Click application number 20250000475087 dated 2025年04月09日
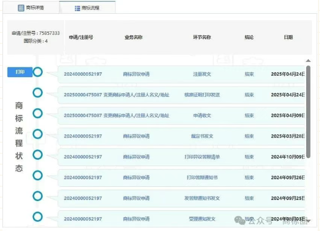This screenshot has height=231, width=320. pos(83,115)
